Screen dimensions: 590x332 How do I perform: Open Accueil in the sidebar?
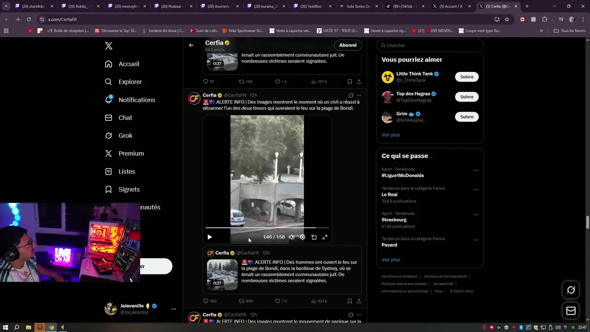point(122,64)
